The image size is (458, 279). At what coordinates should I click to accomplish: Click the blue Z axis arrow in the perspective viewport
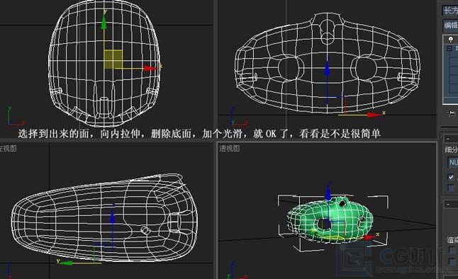pyautogui.click(x=328, y=193)
